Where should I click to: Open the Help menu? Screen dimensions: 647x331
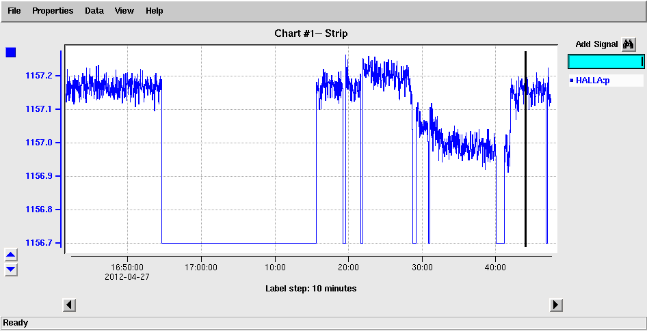(155, 11)
